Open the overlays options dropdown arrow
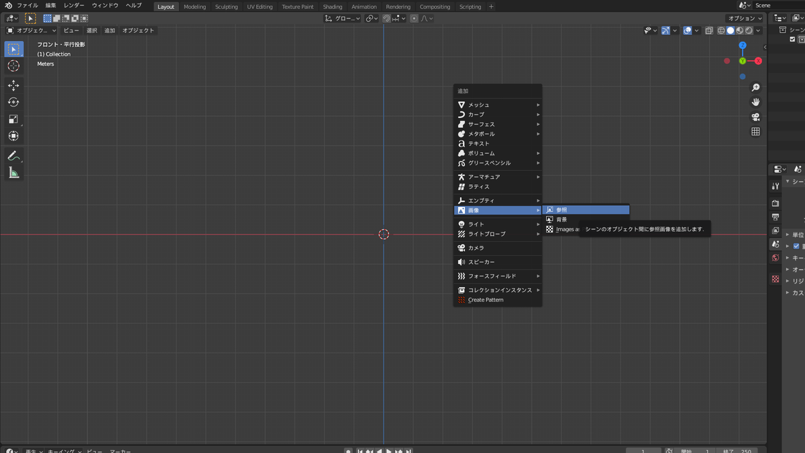The width and height of the screenshot is (805, 453). (697, 30)
